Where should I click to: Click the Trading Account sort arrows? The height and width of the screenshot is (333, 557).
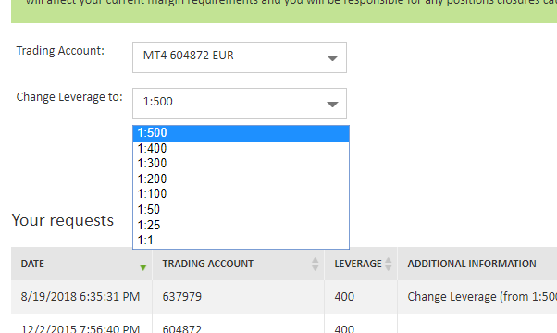click(316, 265)
